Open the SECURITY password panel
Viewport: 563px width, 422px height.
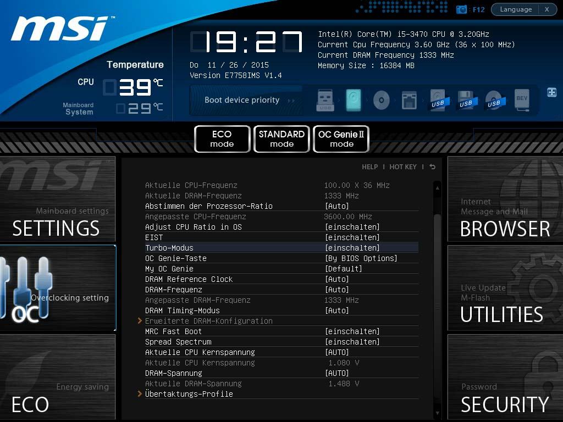(505, 377)
